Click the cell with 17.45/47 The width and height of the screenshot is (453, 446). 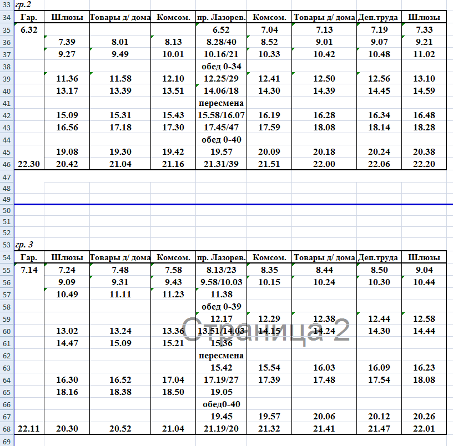coord(221,128)
